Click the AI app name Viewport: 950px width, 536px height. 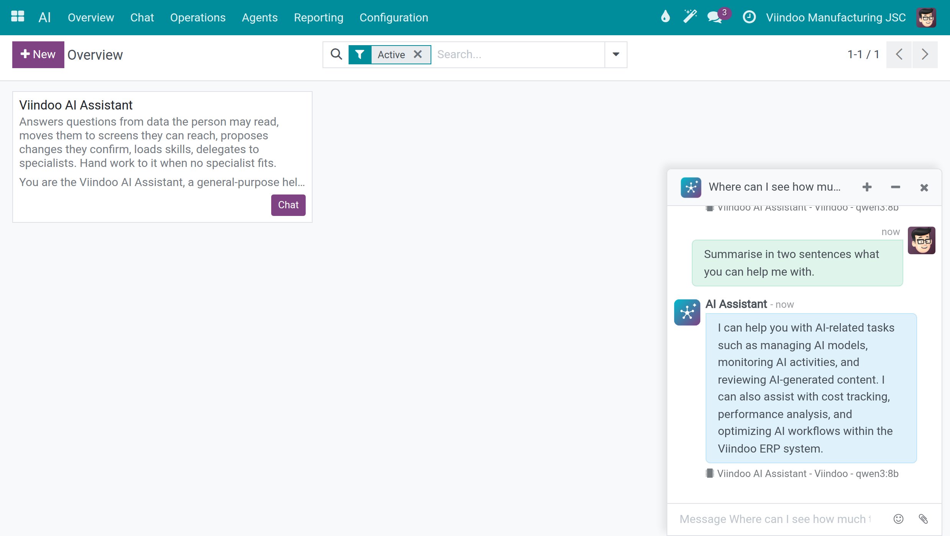[45, 17]
